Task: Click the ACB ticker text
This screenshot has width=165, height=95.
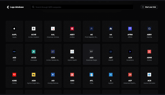Action: click(149, 81)
